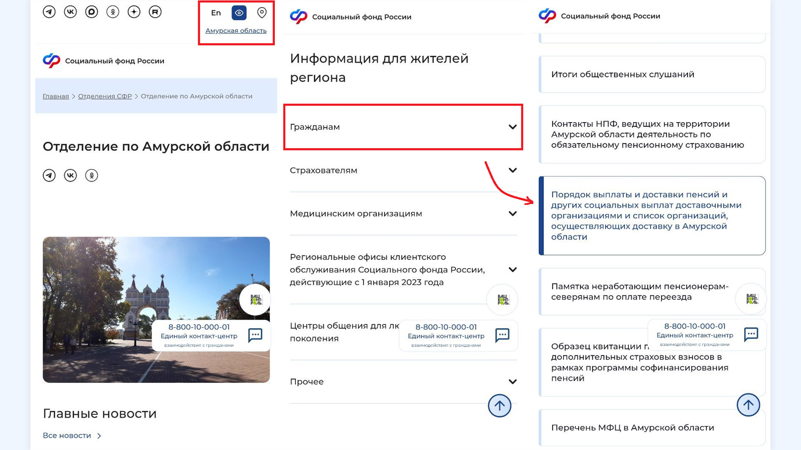Image resolution: width=801 pixels, height=450 pixels.
Task: Click the Dzen star icon in header
Action: tap(134, 12)
